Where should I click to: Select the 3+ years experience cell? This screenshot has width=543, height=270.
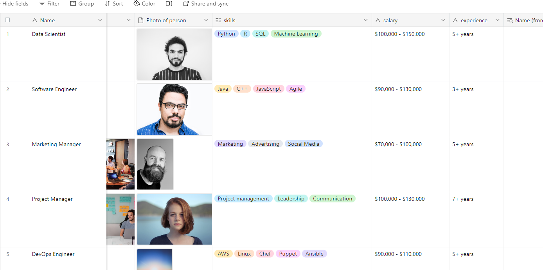476,109
